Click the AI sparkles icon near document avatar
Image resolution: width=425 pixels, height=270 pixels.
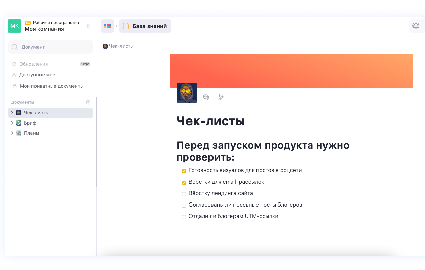tap(221, 97)
